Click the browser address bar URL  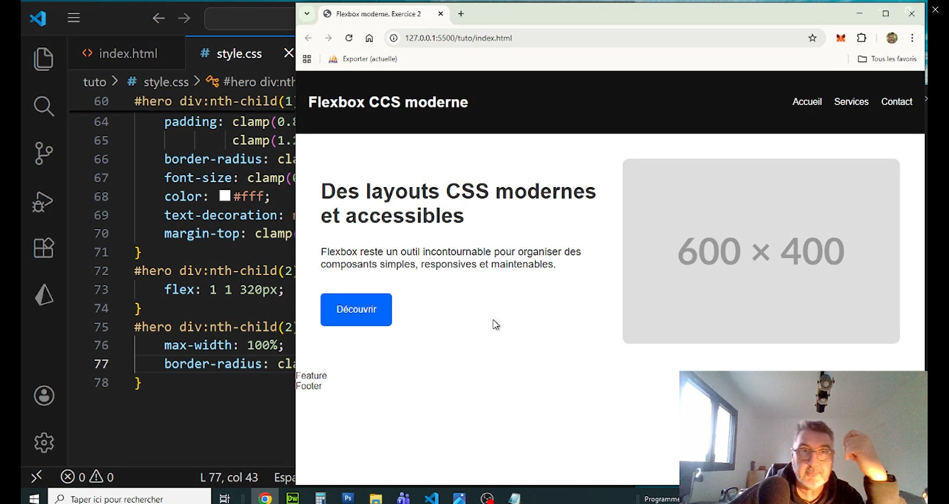click(458, 38)
